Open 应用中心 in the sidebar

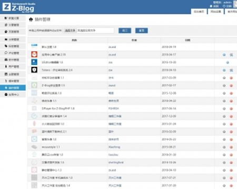[13, 94]
